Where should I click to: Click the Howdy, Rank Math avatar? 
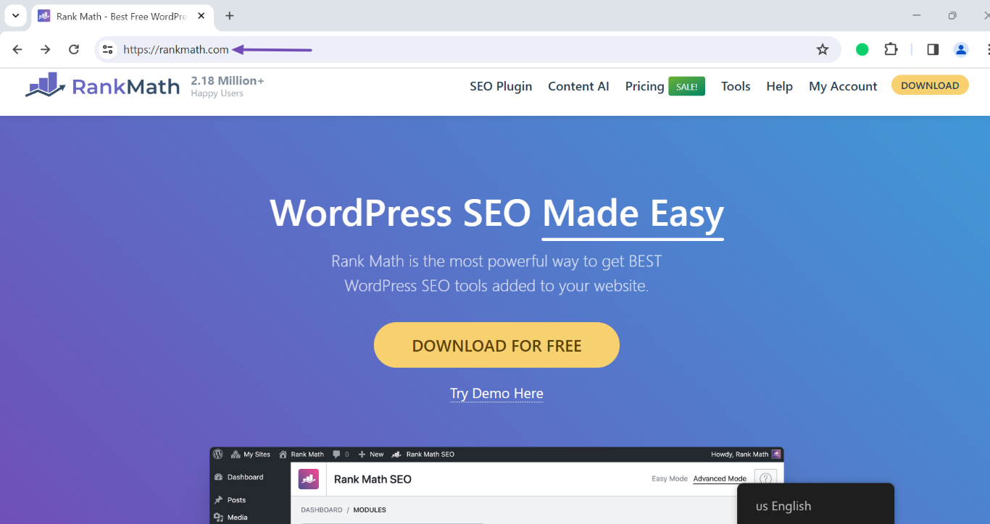point(776,455)
